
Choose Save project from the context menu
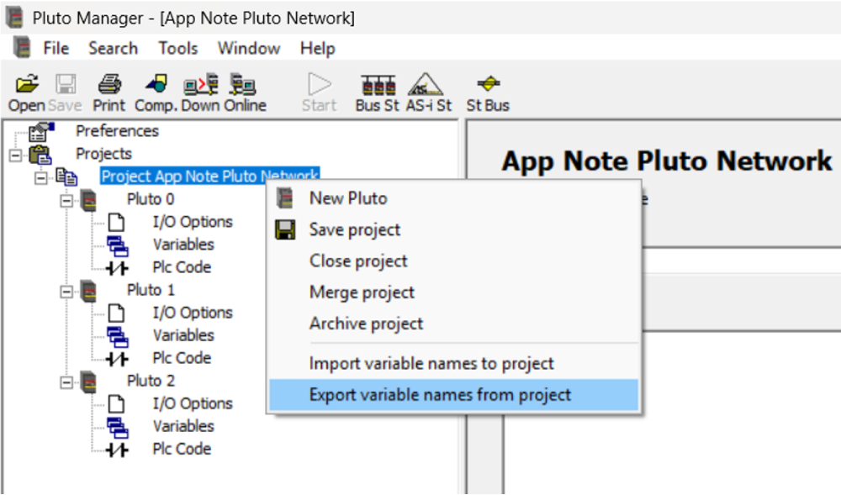[x=454, y=229]
